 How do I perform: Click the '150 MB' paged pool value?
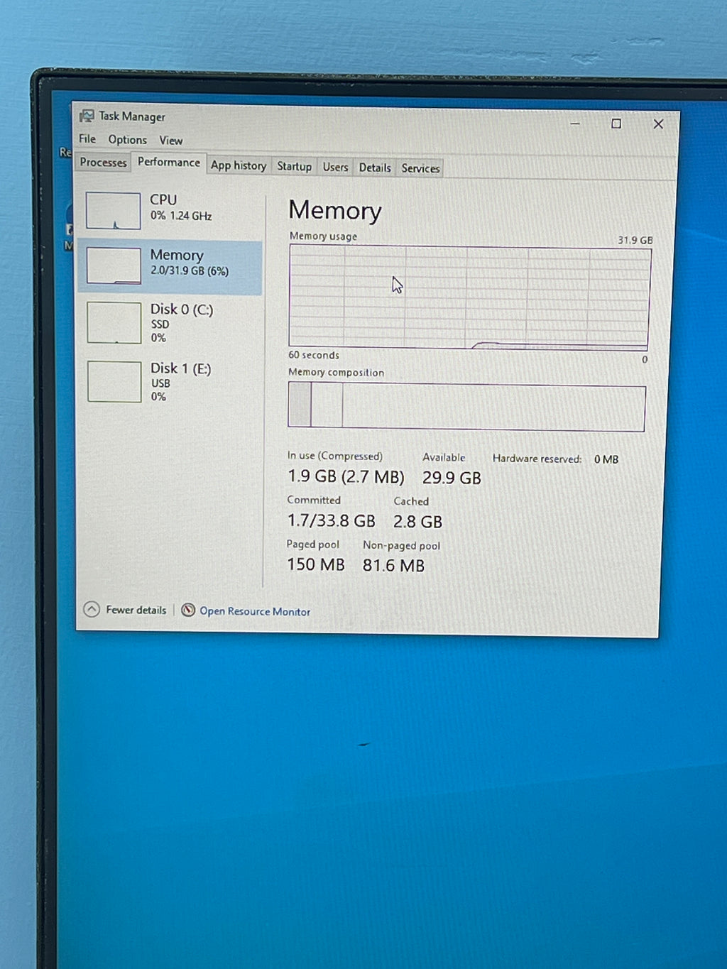tap(315, 564)
